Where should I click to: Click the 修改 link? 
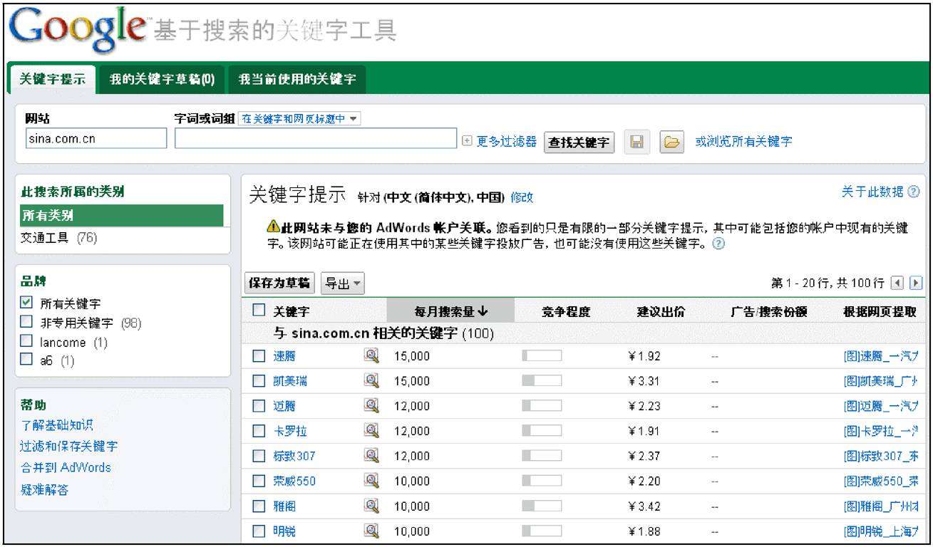[x=522, y=197]
